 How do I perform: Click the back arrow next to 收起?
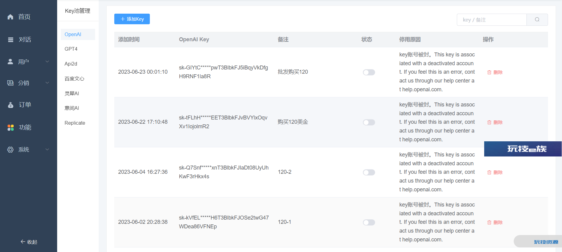(x=23, y=242)
